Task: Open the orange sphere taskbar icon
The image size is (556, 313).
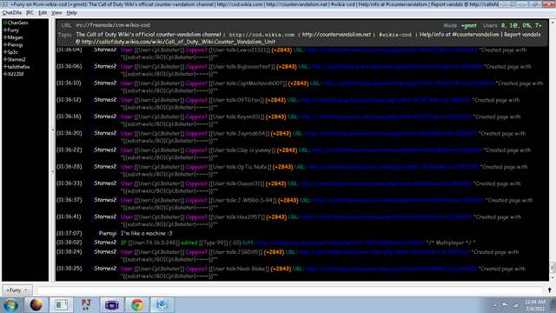Action: (x=36, y=305)
